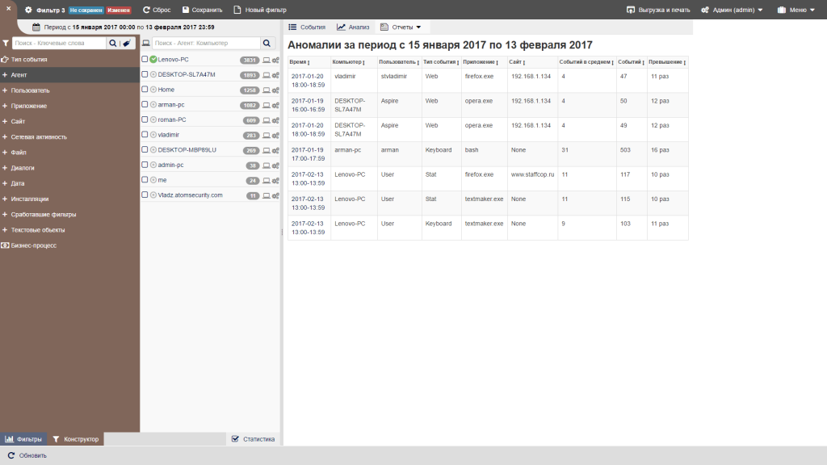Click the calendar icon next to the period dates
This screenshot has height=465, width=827.
click(36, 27)
